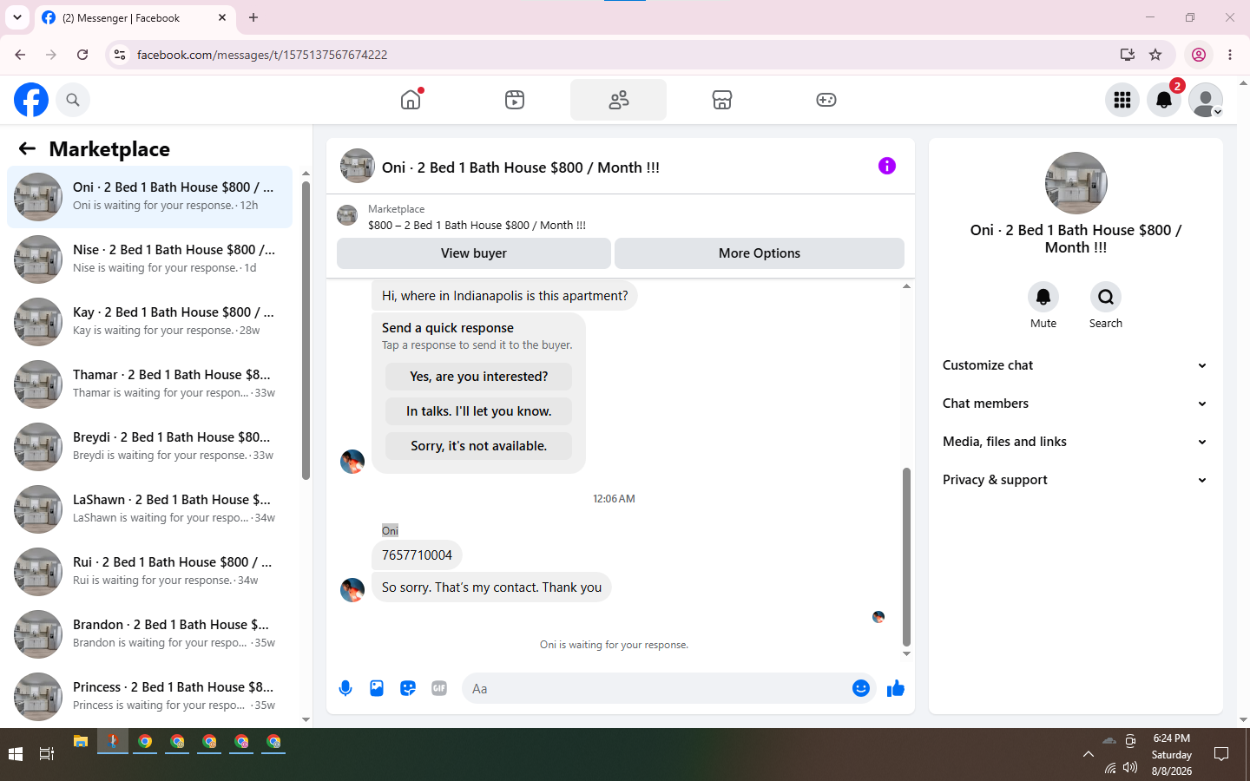Open the Marketplace storefront icon
Viewport: 1250px width, 781px height.
coord(722,100)
